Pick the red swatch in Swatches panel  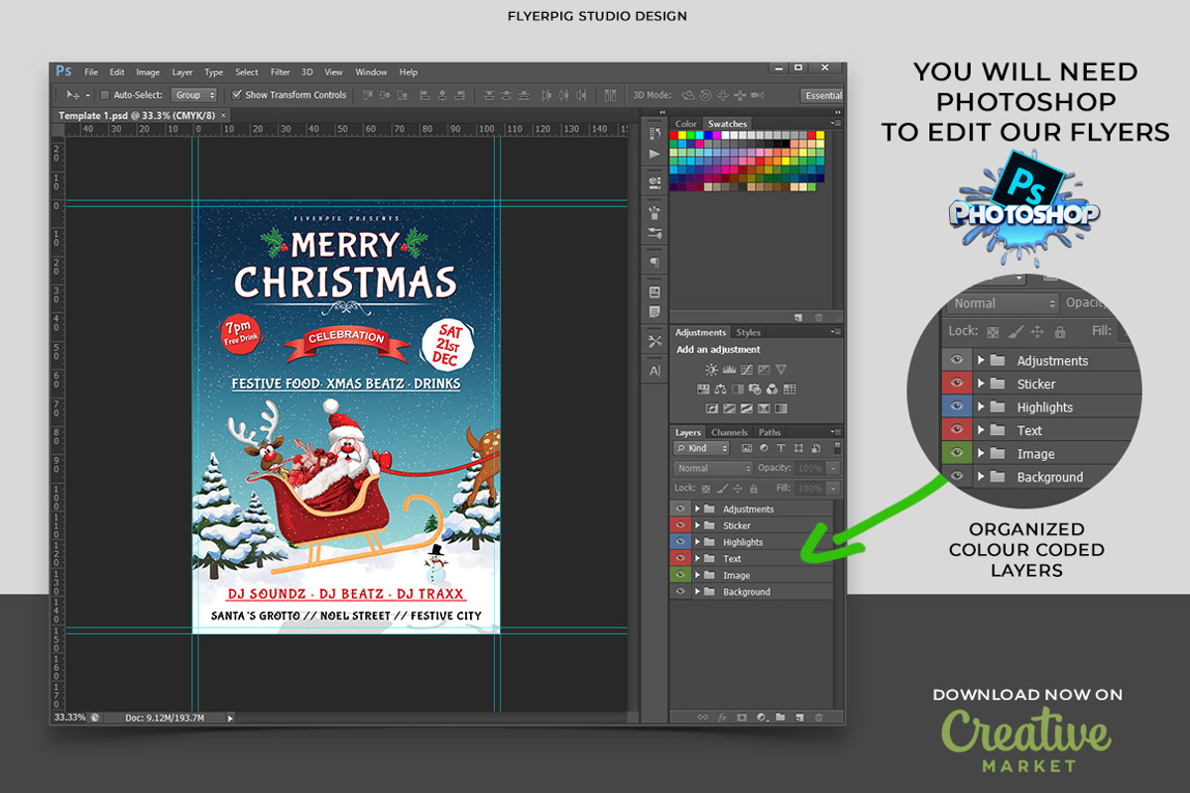tap(675, 135)
